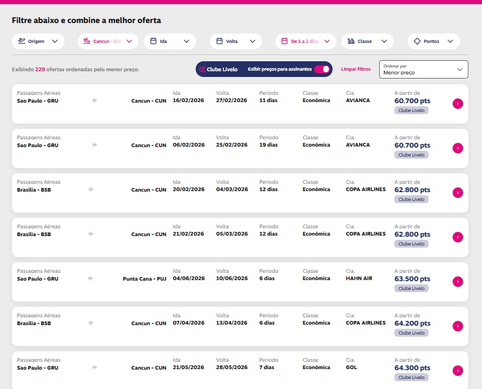Screen dimensions: 482x389
Task: Click the calendar icon in Volta filter
Action: (219, 41)
